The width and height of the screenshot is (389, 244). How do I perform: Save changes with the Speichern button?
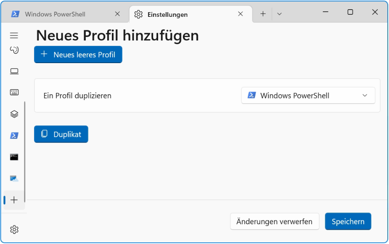(x=348, y=221)
